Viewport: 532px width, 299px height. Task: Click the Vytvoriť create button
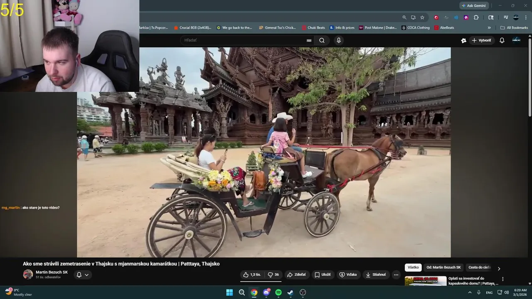[x=481, y=40]
